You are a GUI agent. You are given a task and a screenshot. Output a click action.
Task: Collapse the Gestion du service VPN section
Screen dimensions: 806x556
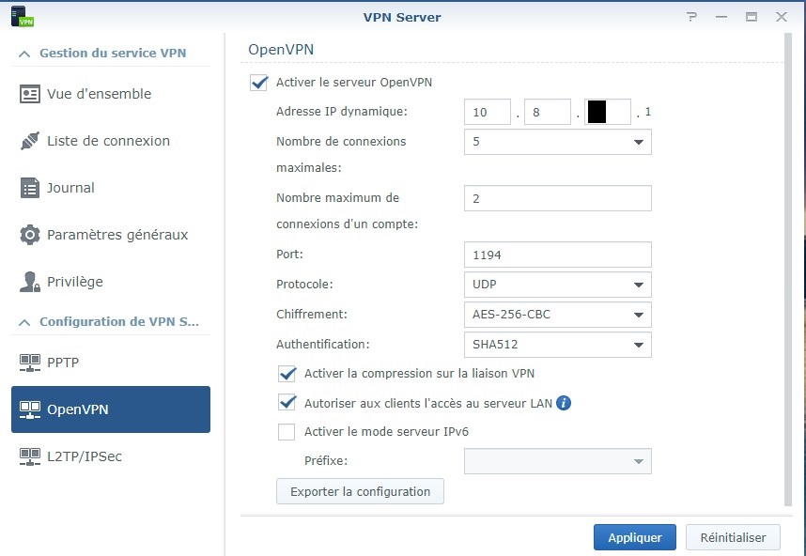click(x=24, y=54)
